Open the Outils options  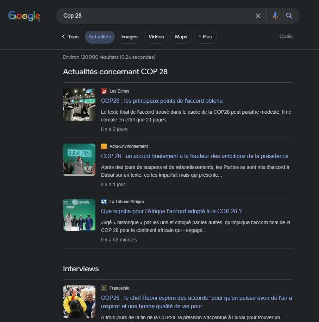click(286, 36)
